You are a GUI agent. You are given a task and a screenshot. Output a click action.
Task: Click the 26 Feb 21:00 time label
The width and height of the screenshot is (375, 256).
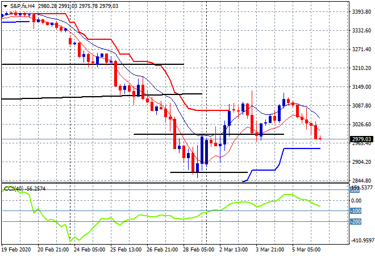pos(162,250)
